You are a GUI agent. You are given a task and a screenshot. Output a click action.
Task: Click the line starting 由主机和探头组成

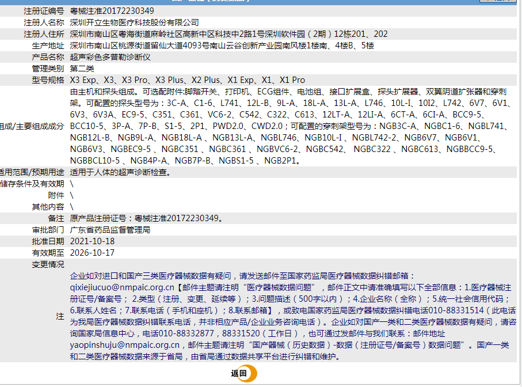click(x=288, y=92)
